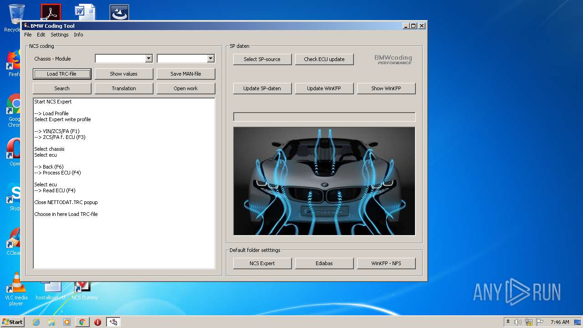Click the 'Close NETTODAT.TRC popup' line
583x328 pixels.
point(66,202)
